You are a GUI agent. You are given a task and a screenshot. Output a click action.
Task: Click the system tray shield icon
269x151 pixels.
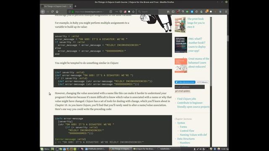tap(211, 149)
